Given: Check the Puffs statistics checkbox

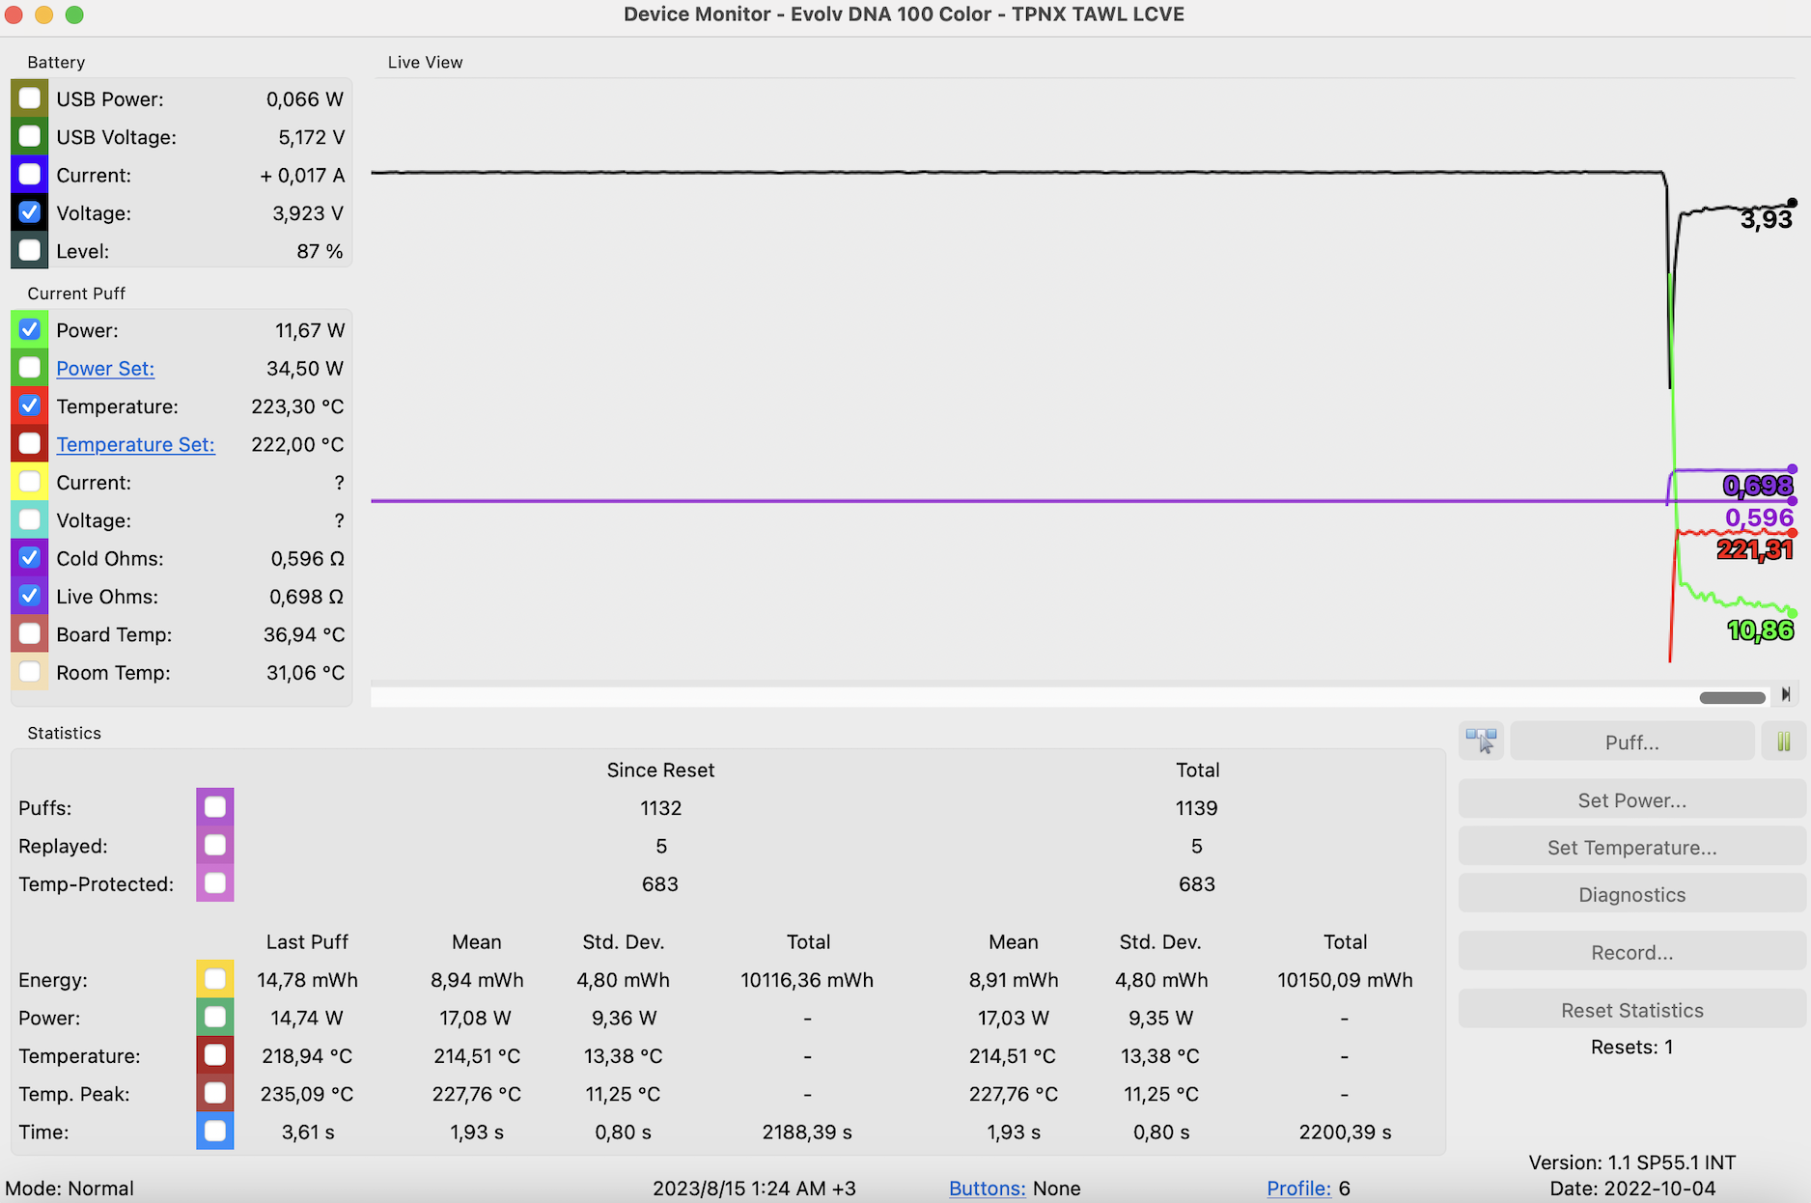Looking at the screenshot, I should click(x=214, y=807).
